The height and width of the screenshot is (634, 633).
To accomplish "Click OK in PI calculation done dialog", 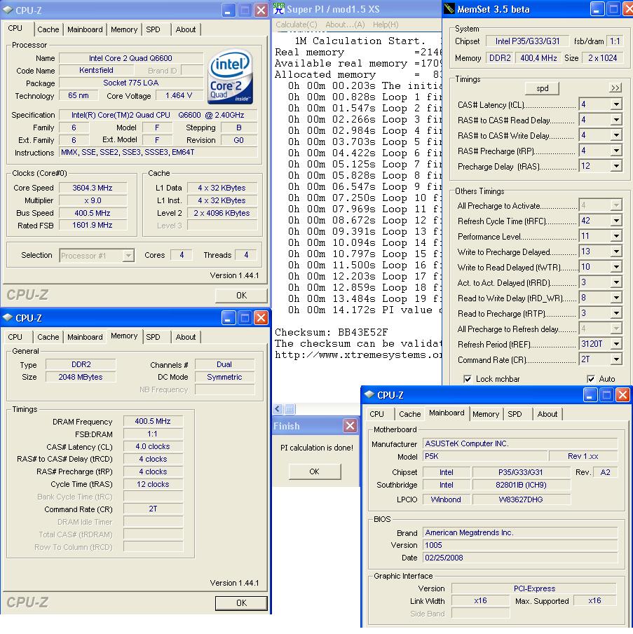I will pos(314,471).
